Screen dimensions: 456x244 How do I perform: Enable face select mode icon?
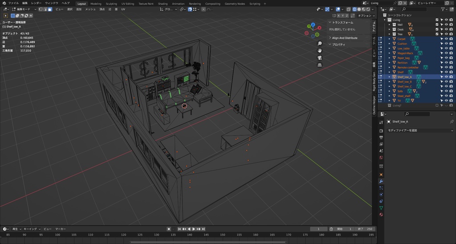pyautogui.click(x=50, y=9)
